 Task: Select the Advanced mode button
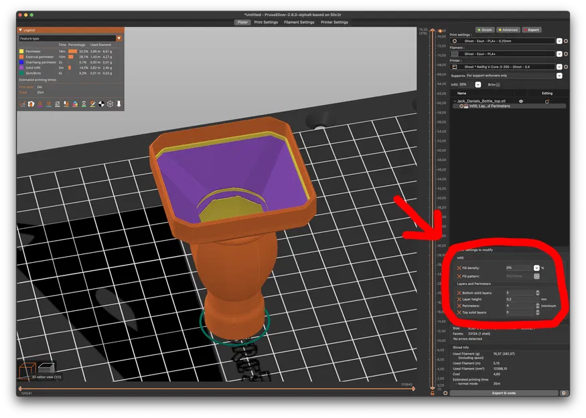point(508,30)
